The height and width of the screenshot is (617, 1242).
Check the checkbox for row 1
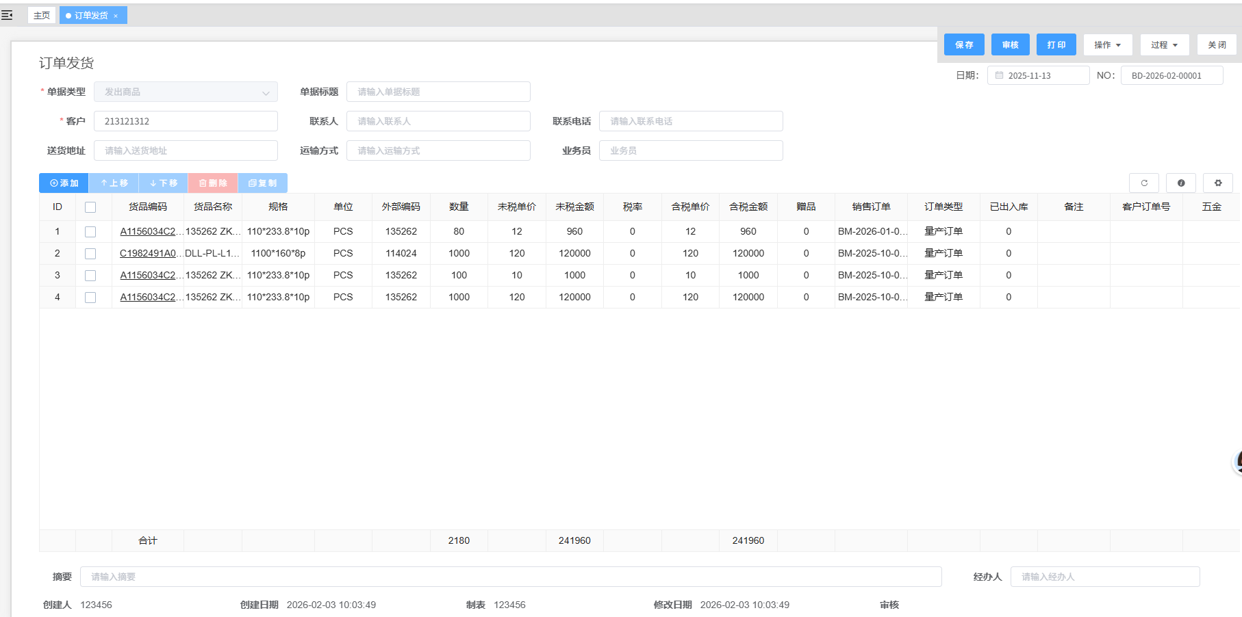(90, 232)
